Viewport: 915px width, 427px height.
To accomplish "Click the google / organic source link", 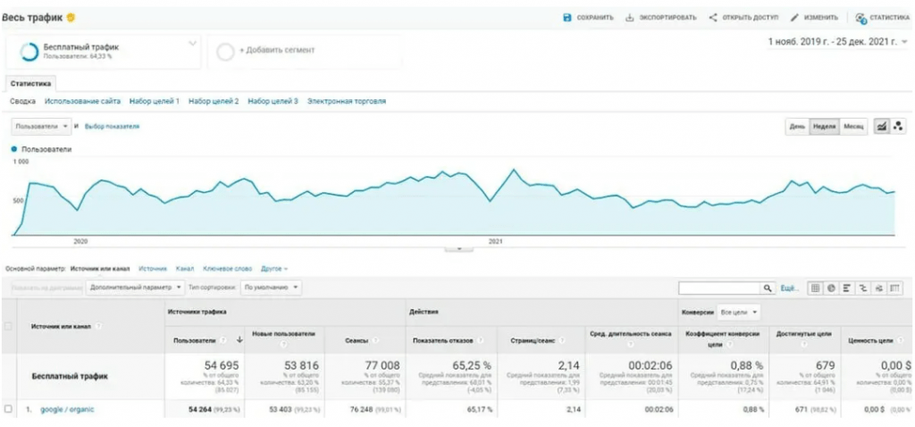I will [x=67, y=409].
